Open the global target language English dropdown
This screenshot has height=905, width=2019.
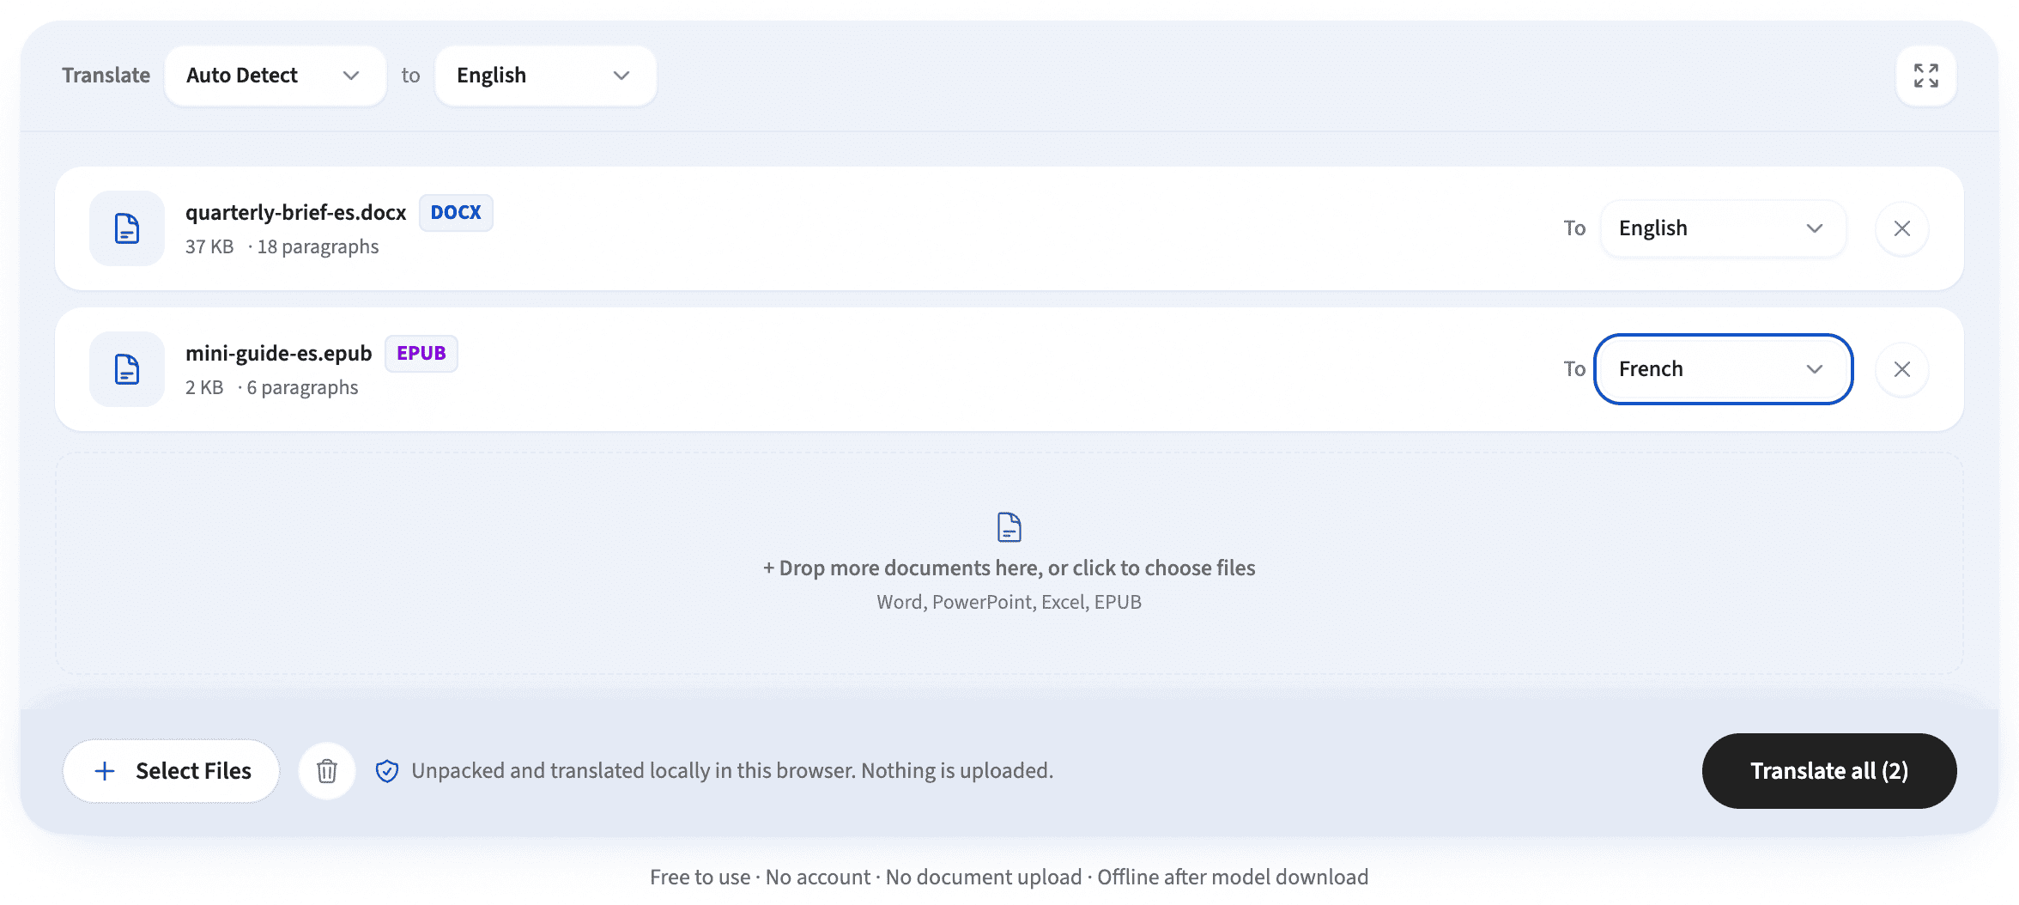pyautogui.click(x=546, y=76)
